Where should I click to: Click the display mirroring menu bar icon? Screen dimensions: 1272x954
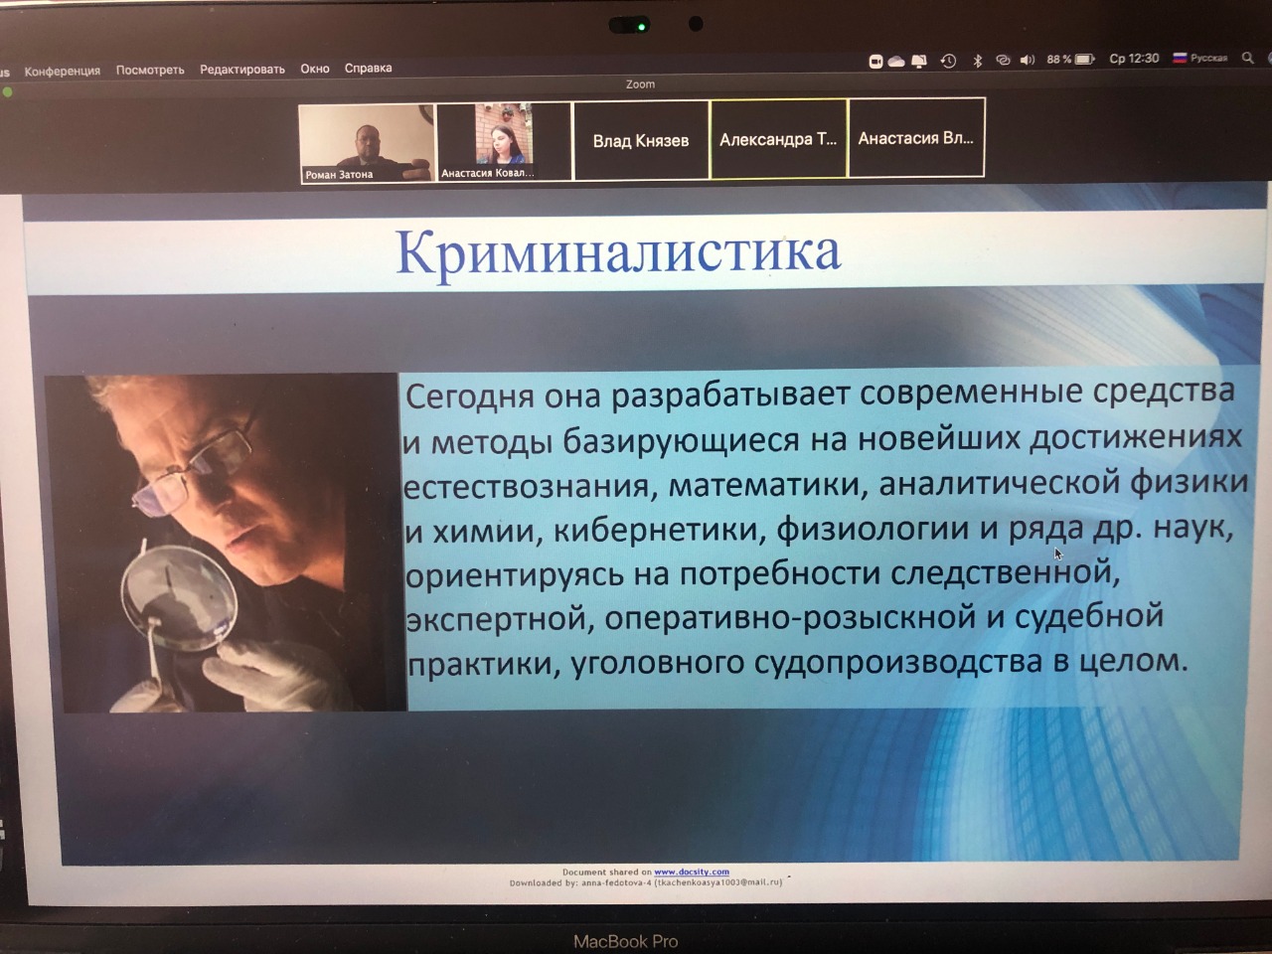[x=919, y=62]
